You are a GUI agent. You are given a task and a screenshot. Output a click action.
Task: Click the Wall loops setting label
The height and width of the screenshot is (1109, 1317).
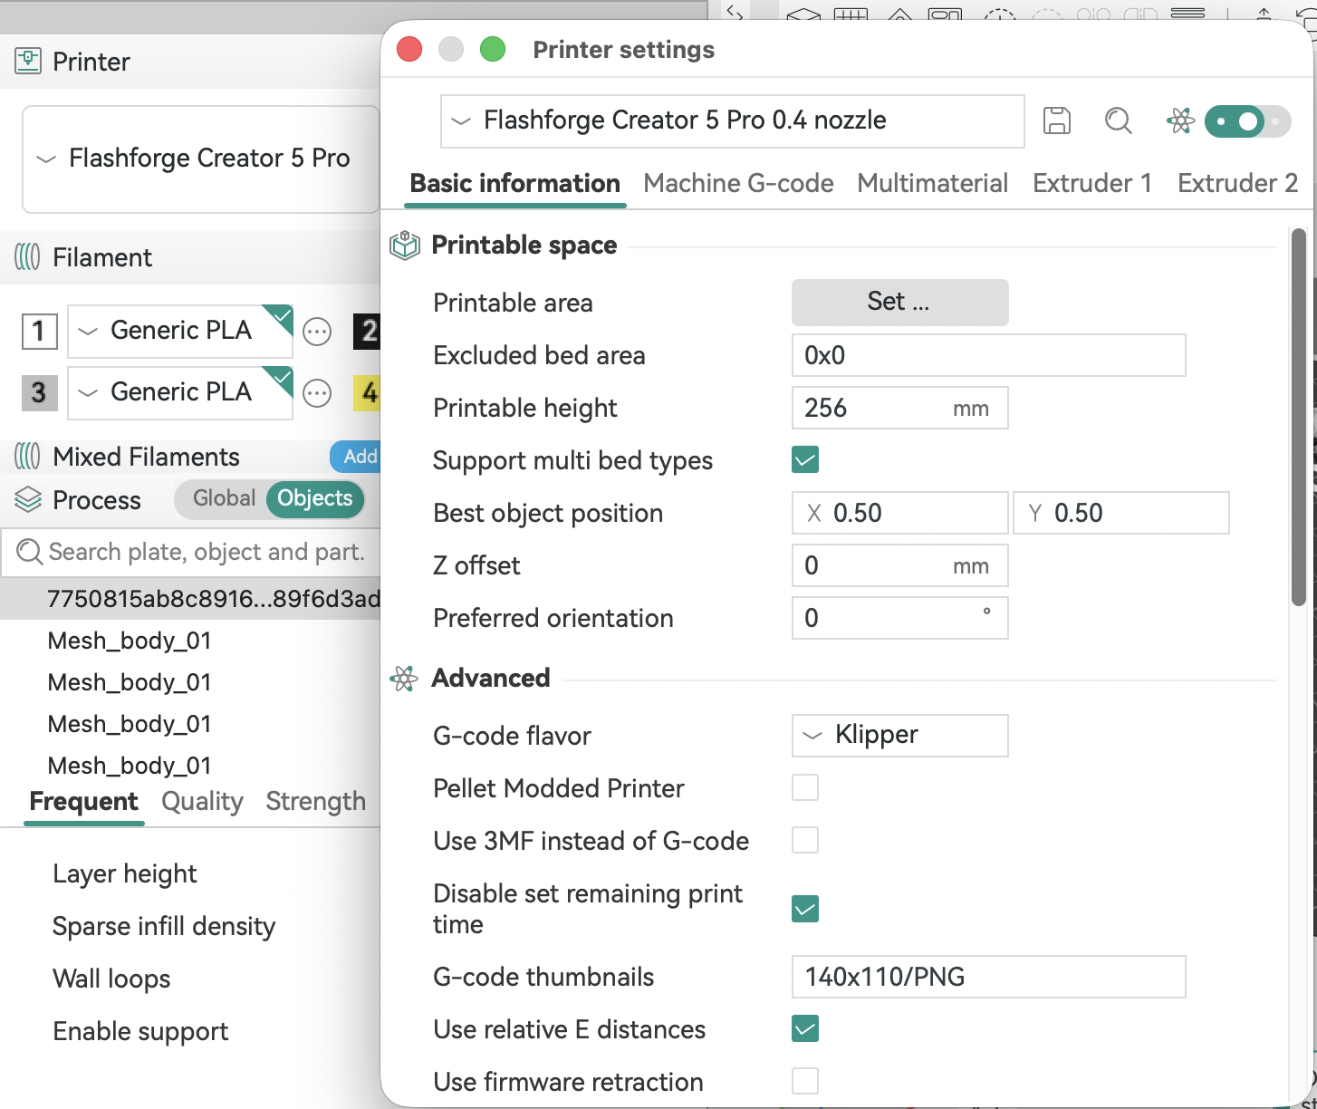(x=111, y=979)
